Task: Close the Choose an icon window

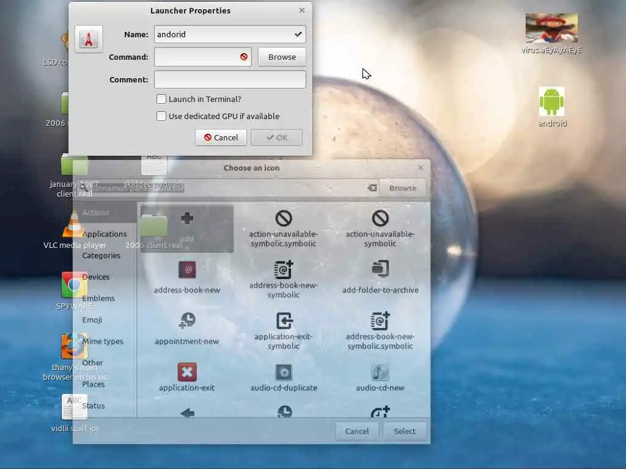Action: point(421,167)
